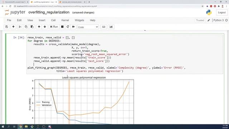Image resolution: width=229 pixels, height=129 pixels.
Task: Open File Explorer from the taskbar
Action: click(26, 126)
